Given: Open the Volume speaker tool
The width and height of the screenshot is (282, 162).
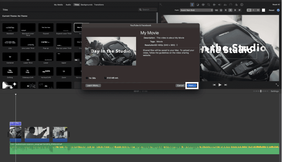Looking at the screenshot, I should point(220,5).
